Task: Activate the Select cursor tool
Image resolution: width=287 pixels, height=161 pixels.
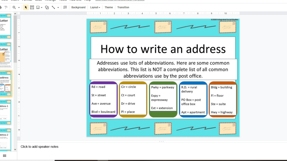Action: point(26,7)
